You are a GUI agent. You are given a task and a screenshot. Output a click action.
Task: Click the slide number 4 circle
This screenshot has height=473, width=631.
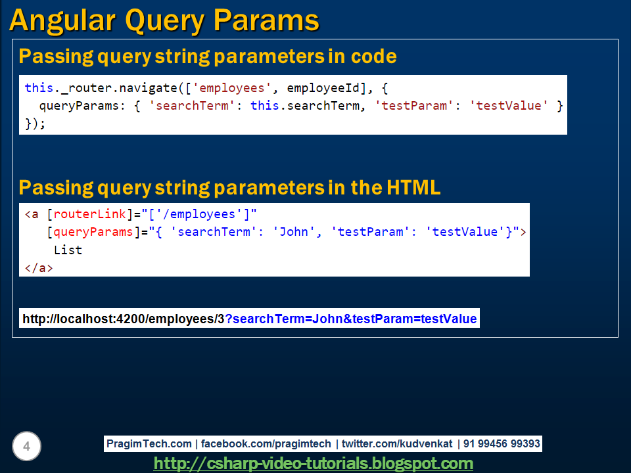coord(26,446)
